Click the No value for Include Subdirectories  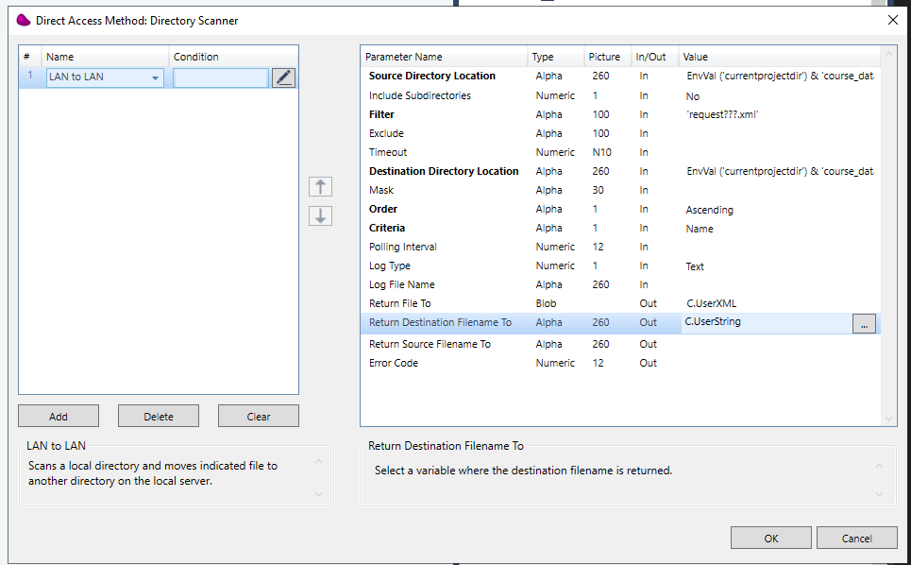pos(693,96)
